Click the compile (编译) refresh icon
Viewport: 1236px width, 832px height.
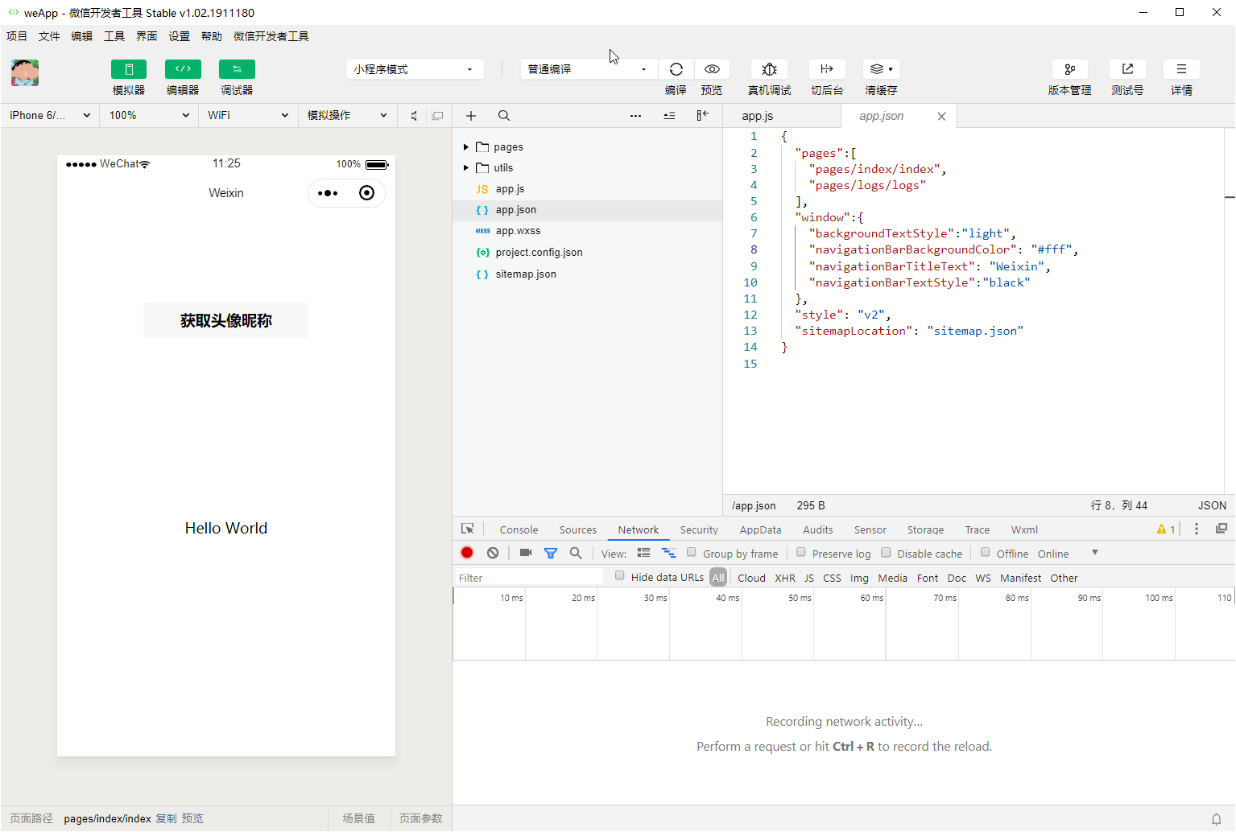tap(676, 69)
